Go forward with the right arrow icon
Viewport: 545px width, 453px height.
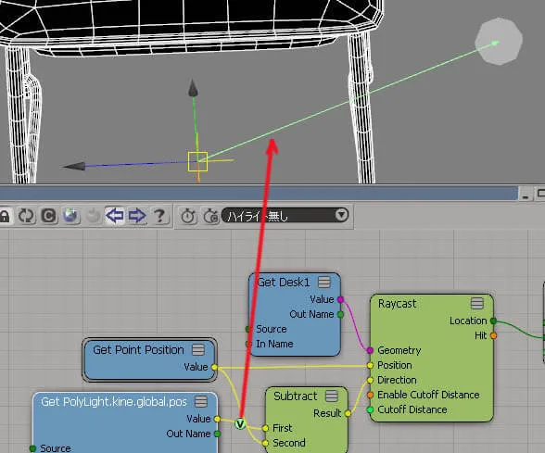click(137, 216)
